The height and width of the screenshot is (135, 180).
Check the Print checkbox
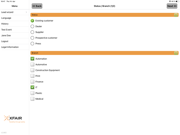pyautogui.click(x=32, y=76)
